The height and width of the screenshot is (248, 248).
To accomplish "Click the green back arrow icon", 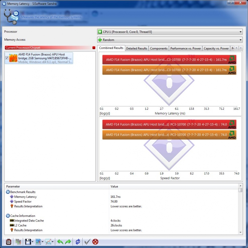I will click(60, 242).
